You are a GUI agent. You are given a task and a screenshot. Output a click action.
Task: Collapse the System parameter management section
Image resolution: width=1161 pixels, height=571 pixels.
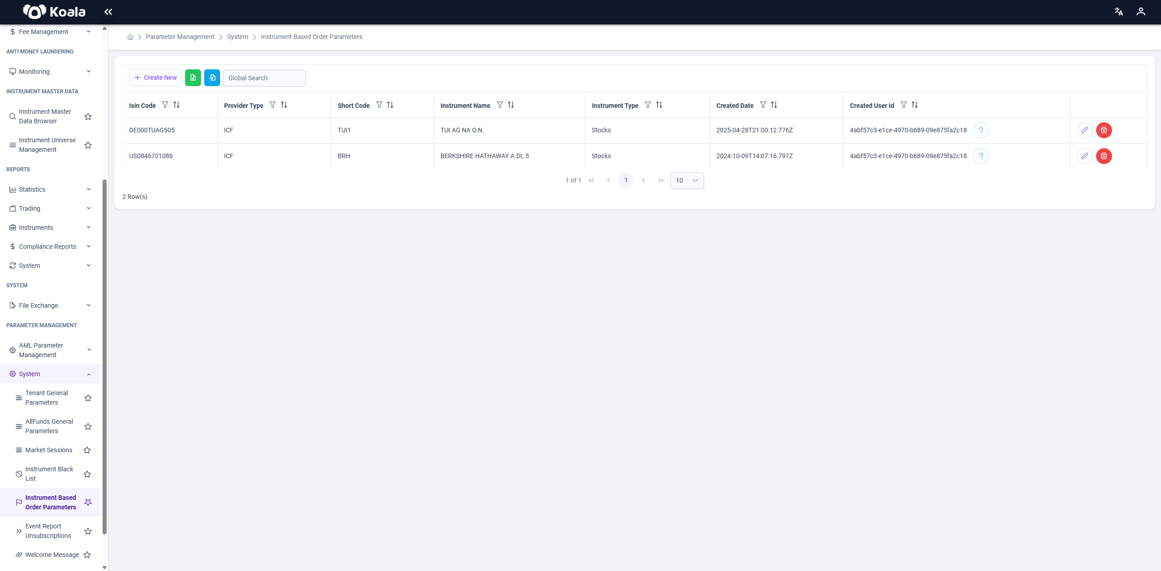click(x=50, y=374)
